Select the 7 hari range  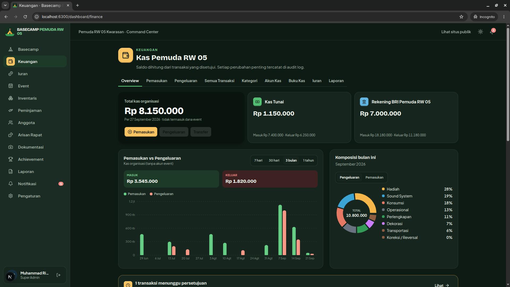[258, 161]
